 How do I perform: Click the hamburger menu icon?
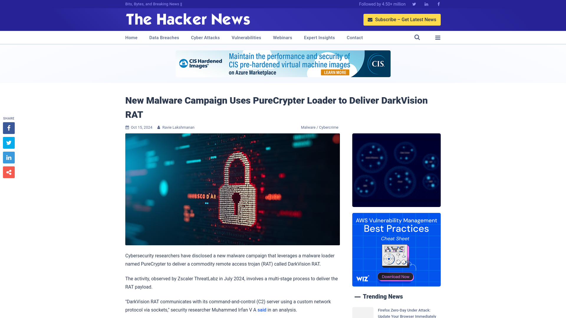[x=438, y=37]
